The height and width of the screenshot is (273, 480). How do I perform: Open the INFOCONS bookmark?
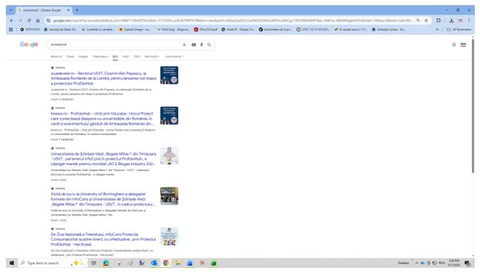click(x=30, y=30)
